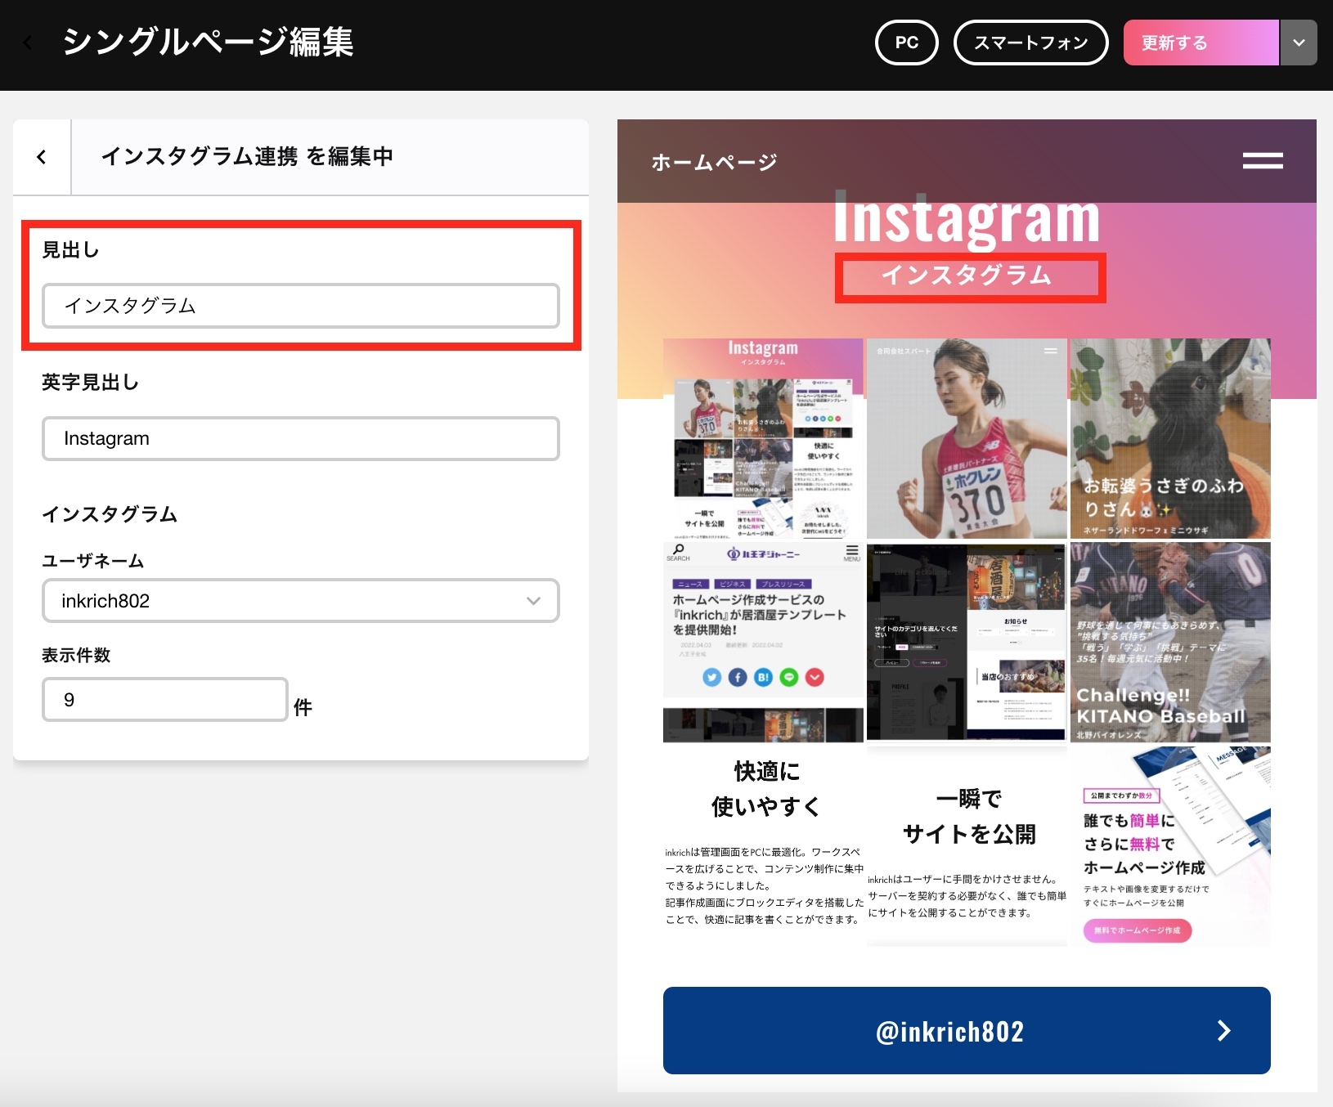Open dark thumbnail with 当店のおすすめ screenshots

coord(967,642)
